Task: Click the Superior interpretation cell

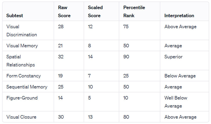Action: tap(173, 57)
